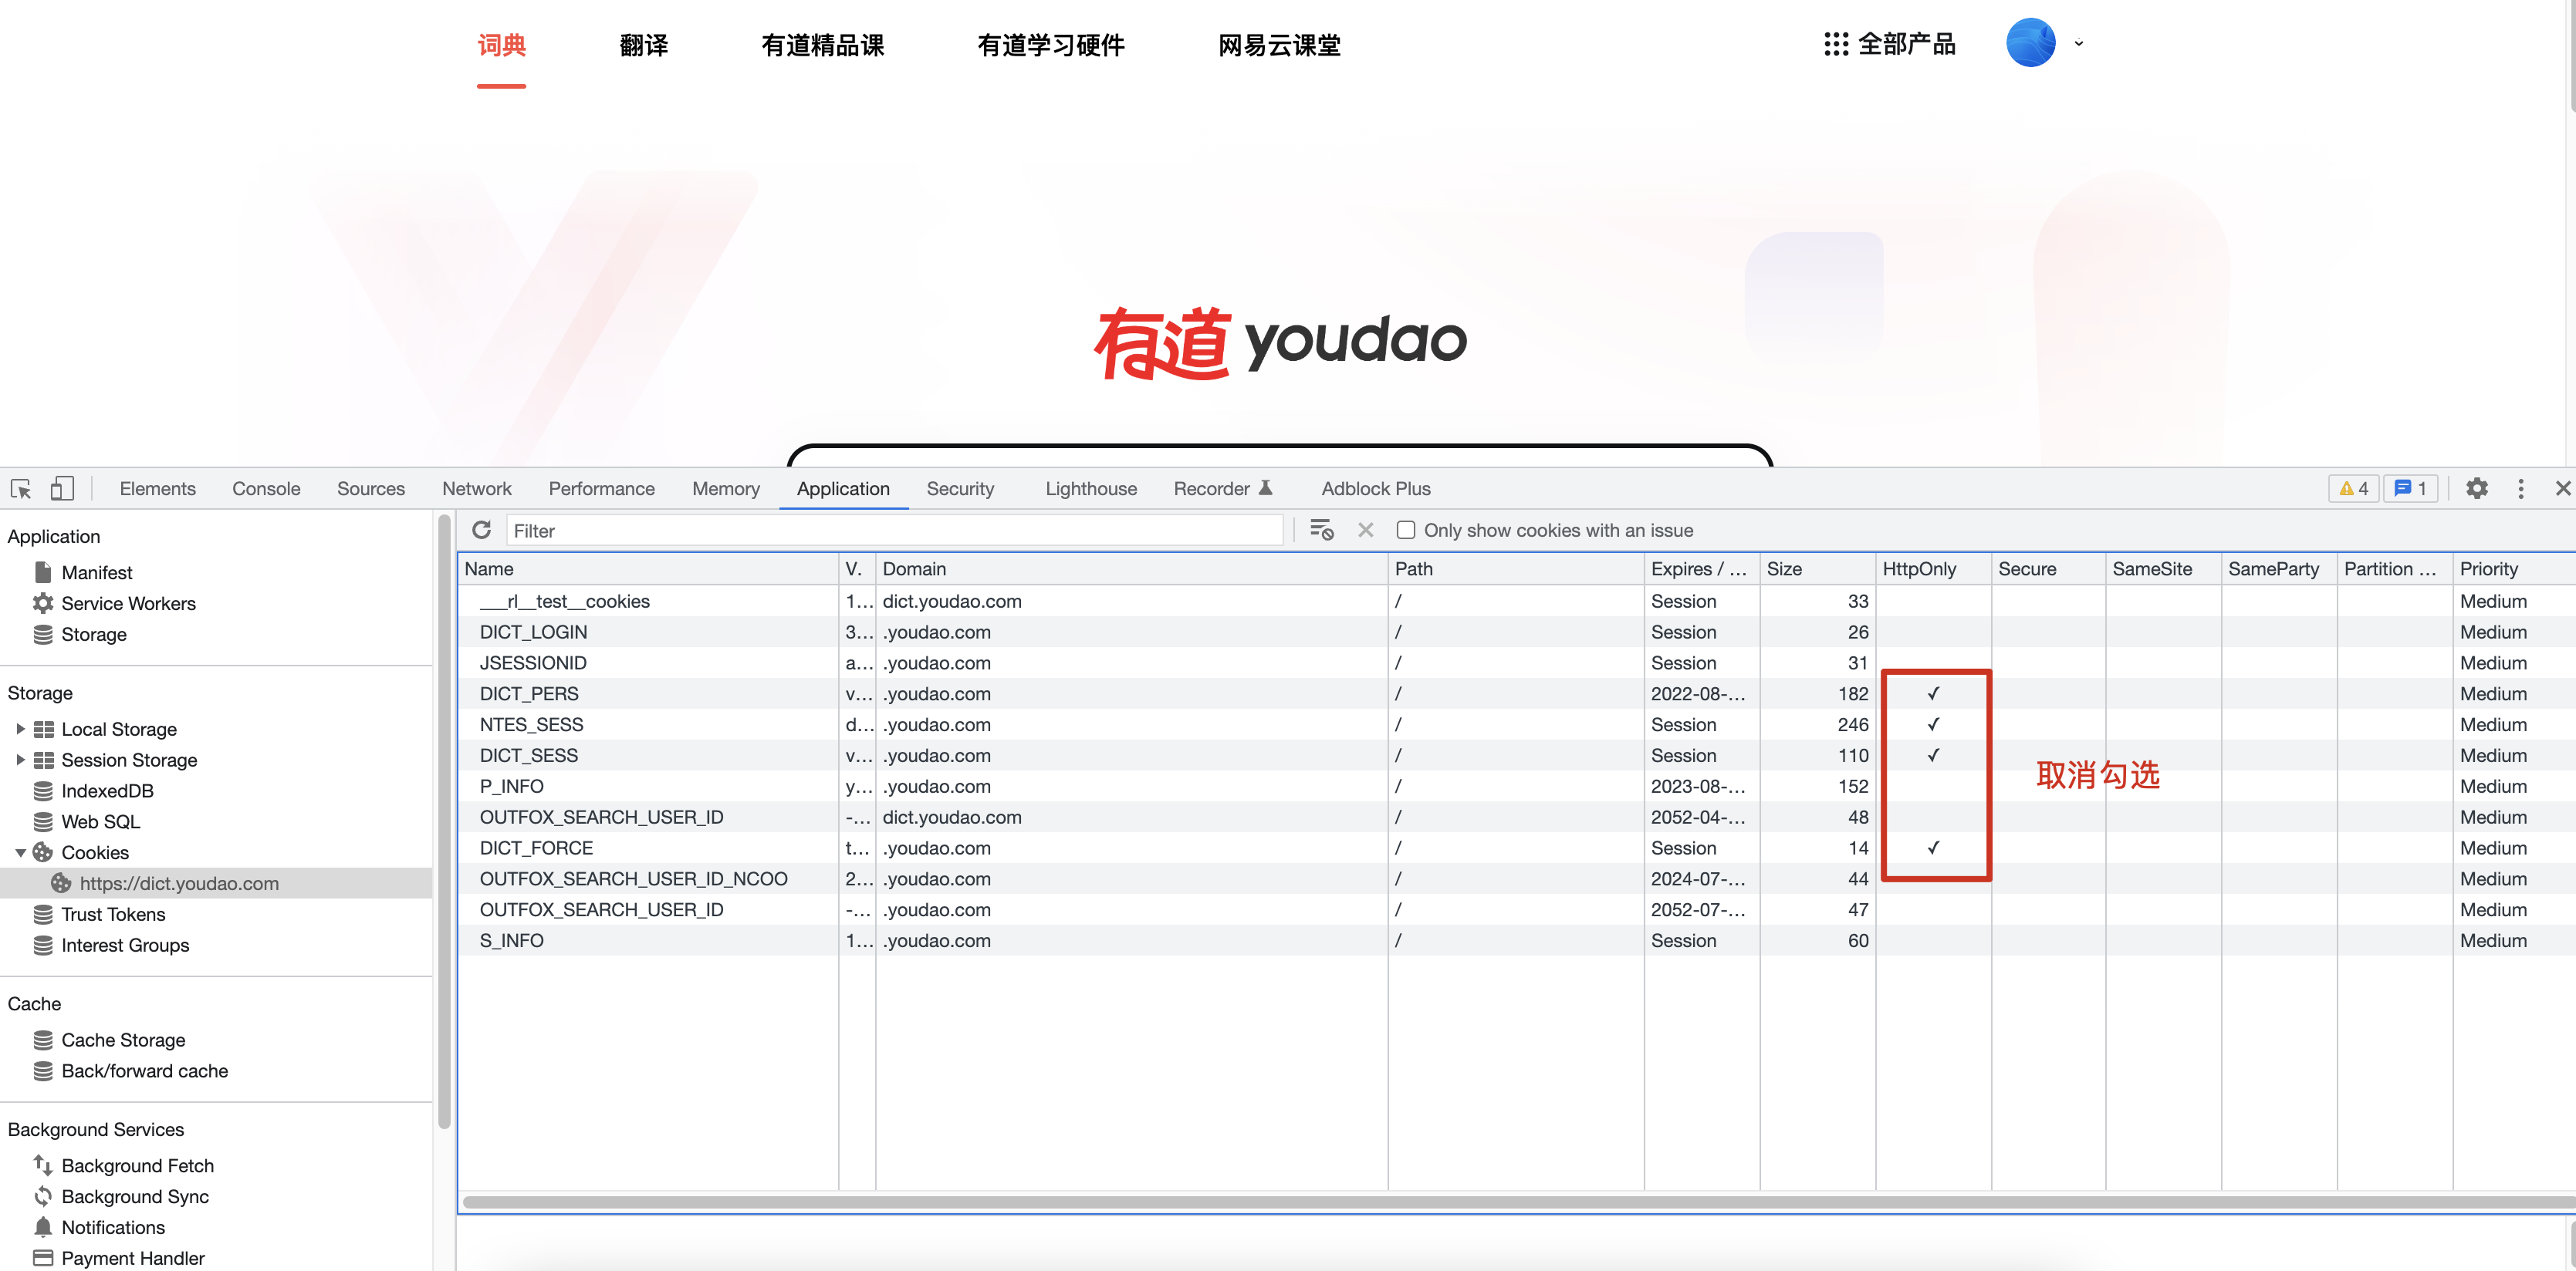This screenshot has height=1271, width=2576.
Task: Expand the Local Storage tree node
Action: 20,730
